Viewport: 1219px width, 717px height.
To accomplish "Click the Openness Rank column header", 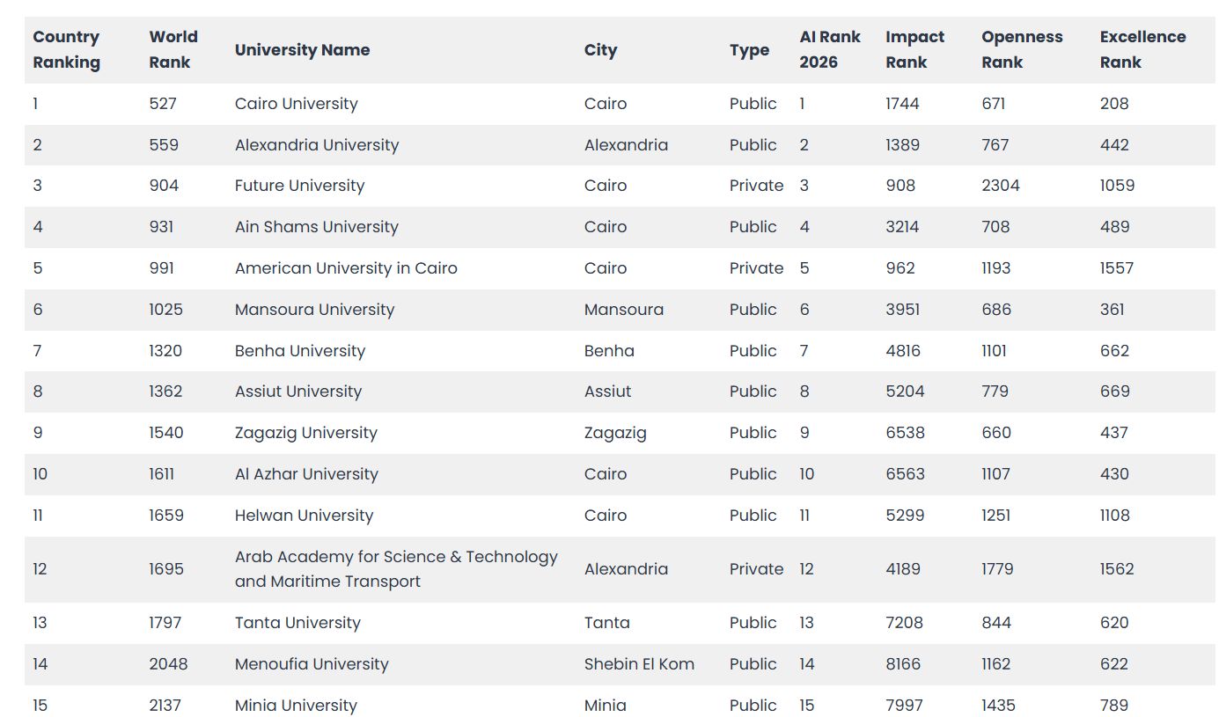I will pos(1022,49).
